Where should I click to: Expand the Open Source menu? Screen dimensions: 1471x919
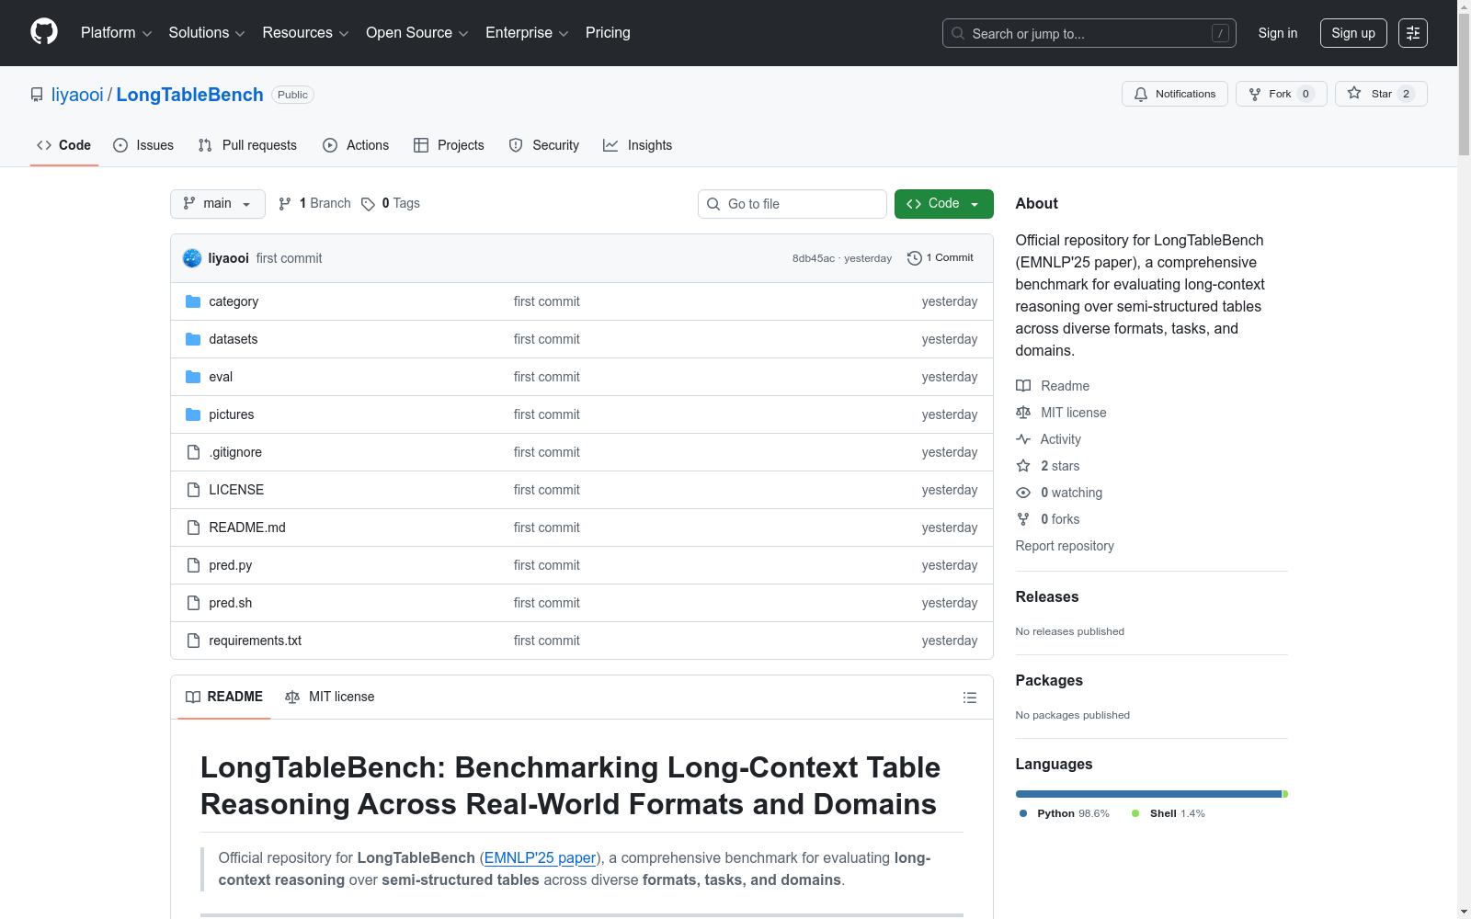coord(417,33)
